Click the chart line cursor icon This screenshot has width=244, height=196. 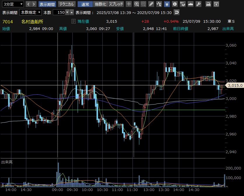pos(159,4)
